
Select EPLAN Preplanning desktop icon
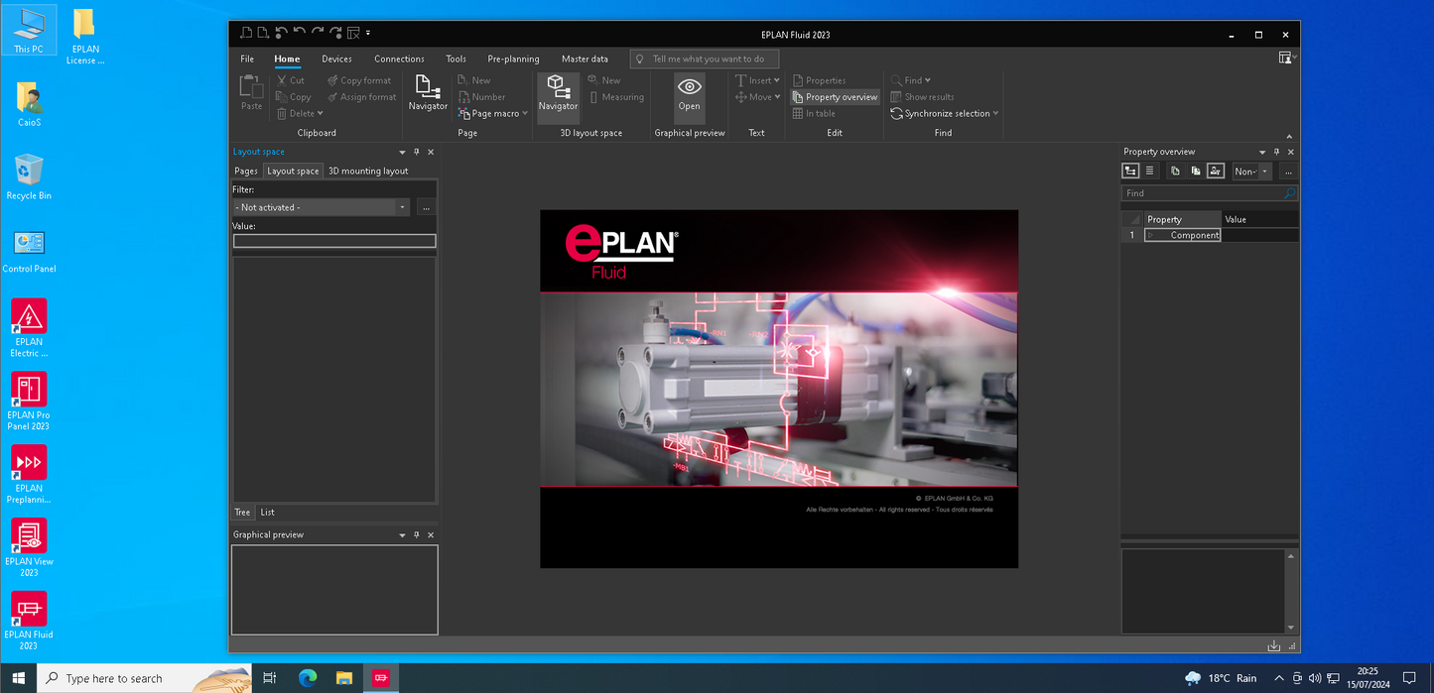point(29,474)
